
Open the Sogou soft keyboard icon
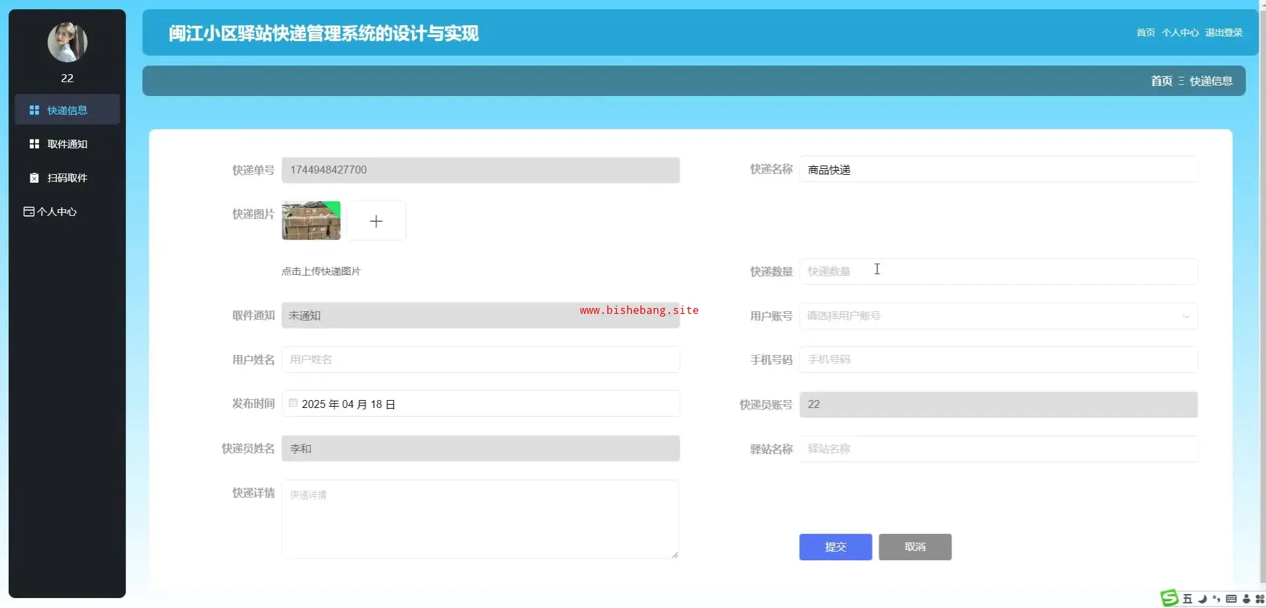point(1231,599)
